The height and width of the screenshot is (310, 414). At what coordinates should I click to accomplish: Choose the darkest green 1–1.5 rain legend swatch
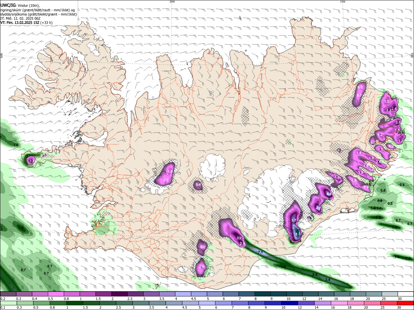coord(74,303)
